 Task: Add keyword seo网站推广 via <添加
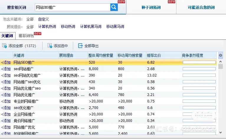[6, 69]
